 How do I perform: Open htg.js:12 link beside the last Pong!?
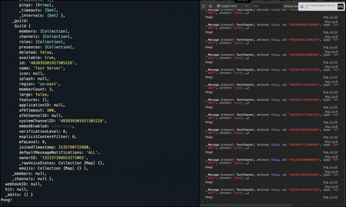(331, 197)
